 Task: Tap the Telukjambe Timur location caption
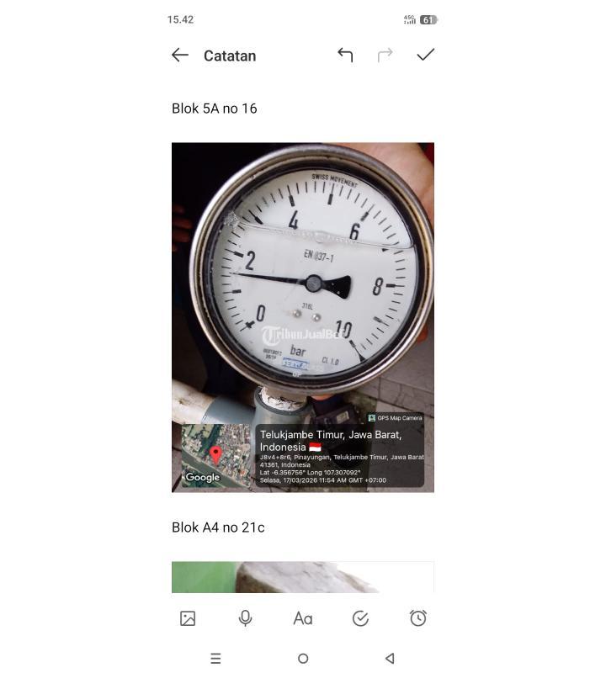331,441
